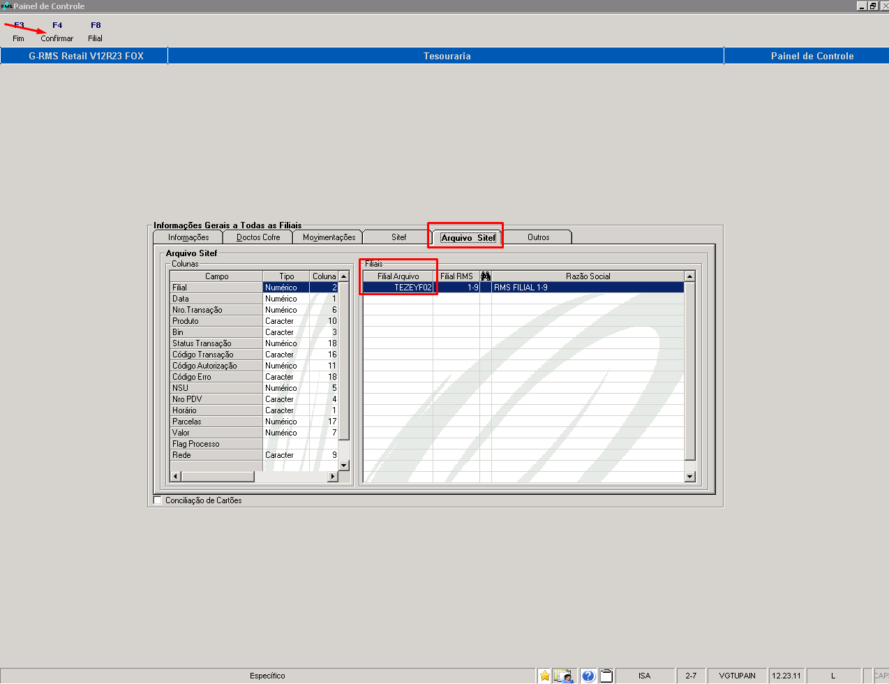Image resolution: width=889 pixels, height=684 pixels.
Task: Click the Colunas list scroll down arrow
Action: click(343, 465)
